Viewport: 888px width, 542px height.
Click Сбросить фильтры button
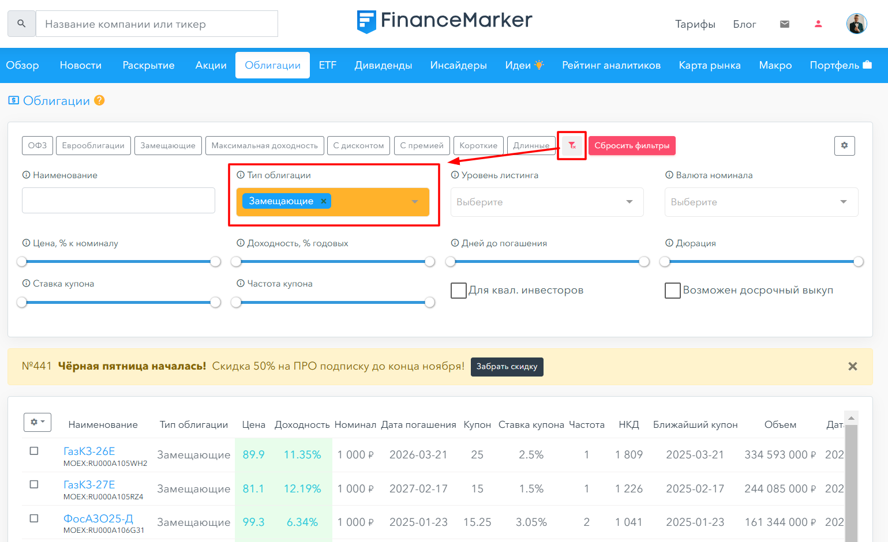pyautogui.click(x=632, y=145)
